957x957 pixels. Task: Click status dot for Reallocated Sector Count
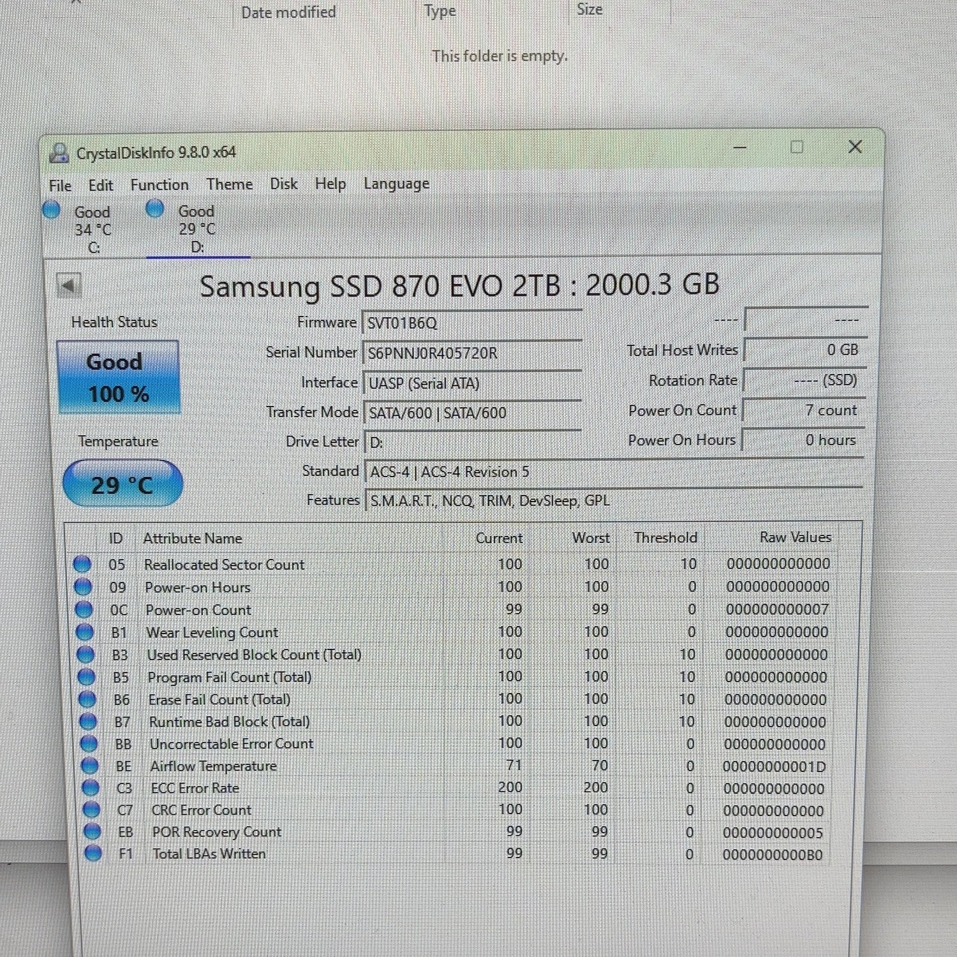(x=82, y=564)
